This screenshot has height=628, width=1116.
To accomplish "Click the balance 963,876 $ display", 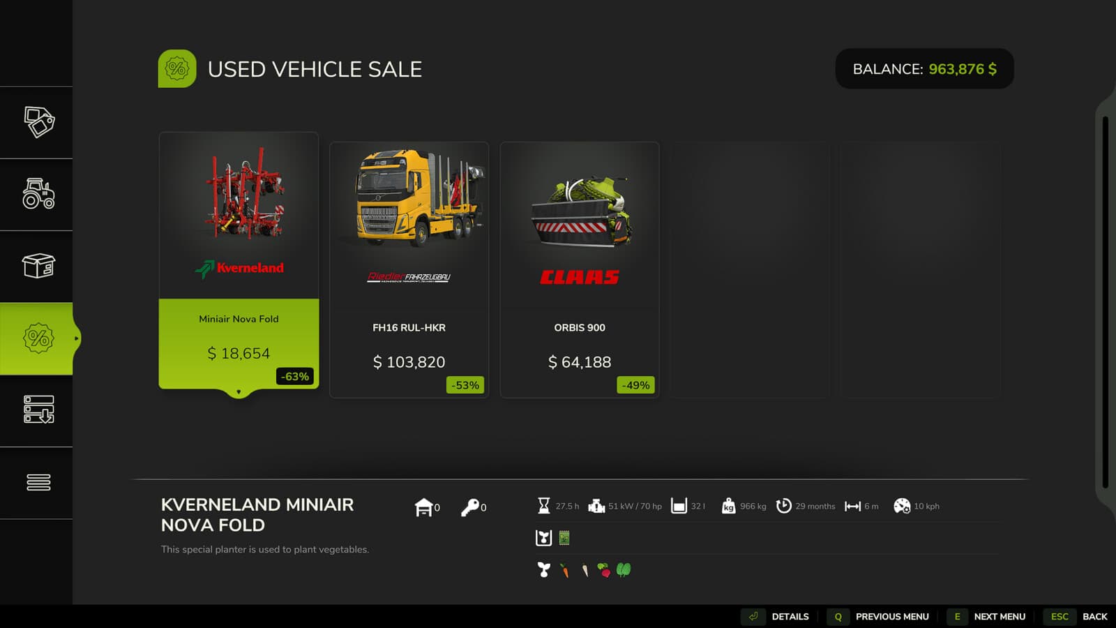I will click(x=924, y=68).
